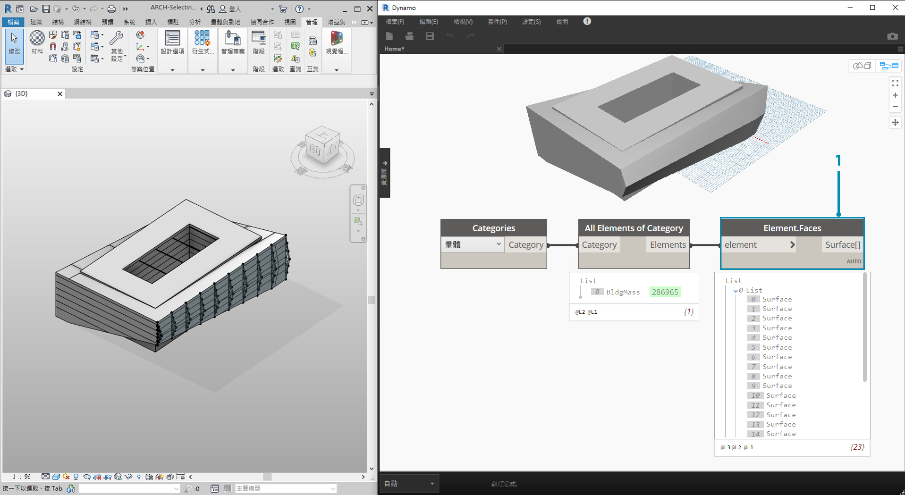Click the Location globe icon in Project Location panel
The width and height of the screenshot is (905, 495).
point(140,35)
